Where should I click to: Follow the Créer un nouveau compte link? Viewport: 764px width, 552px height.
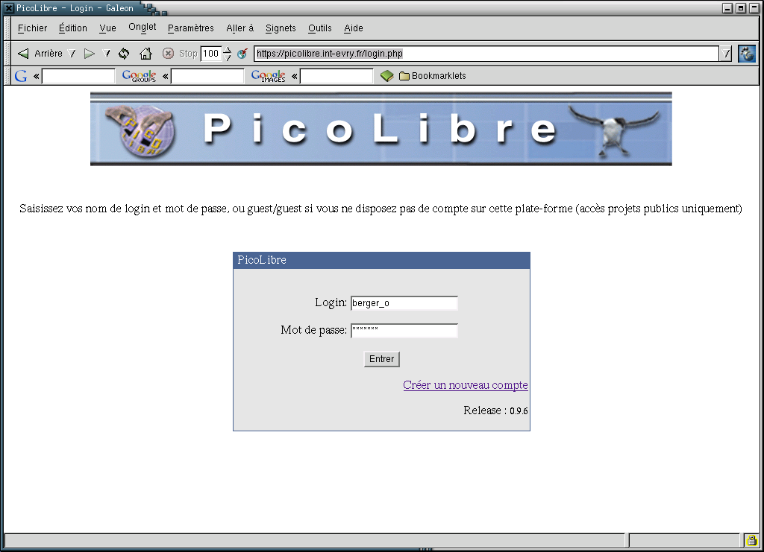(466, 385)
